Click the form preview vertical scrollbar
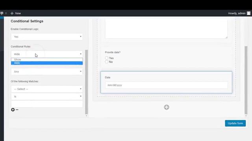 point(246,80)
